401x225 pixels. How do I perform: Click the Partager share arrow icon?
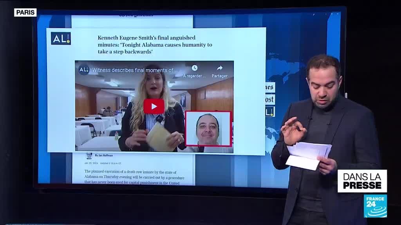[x=219, y=68]
